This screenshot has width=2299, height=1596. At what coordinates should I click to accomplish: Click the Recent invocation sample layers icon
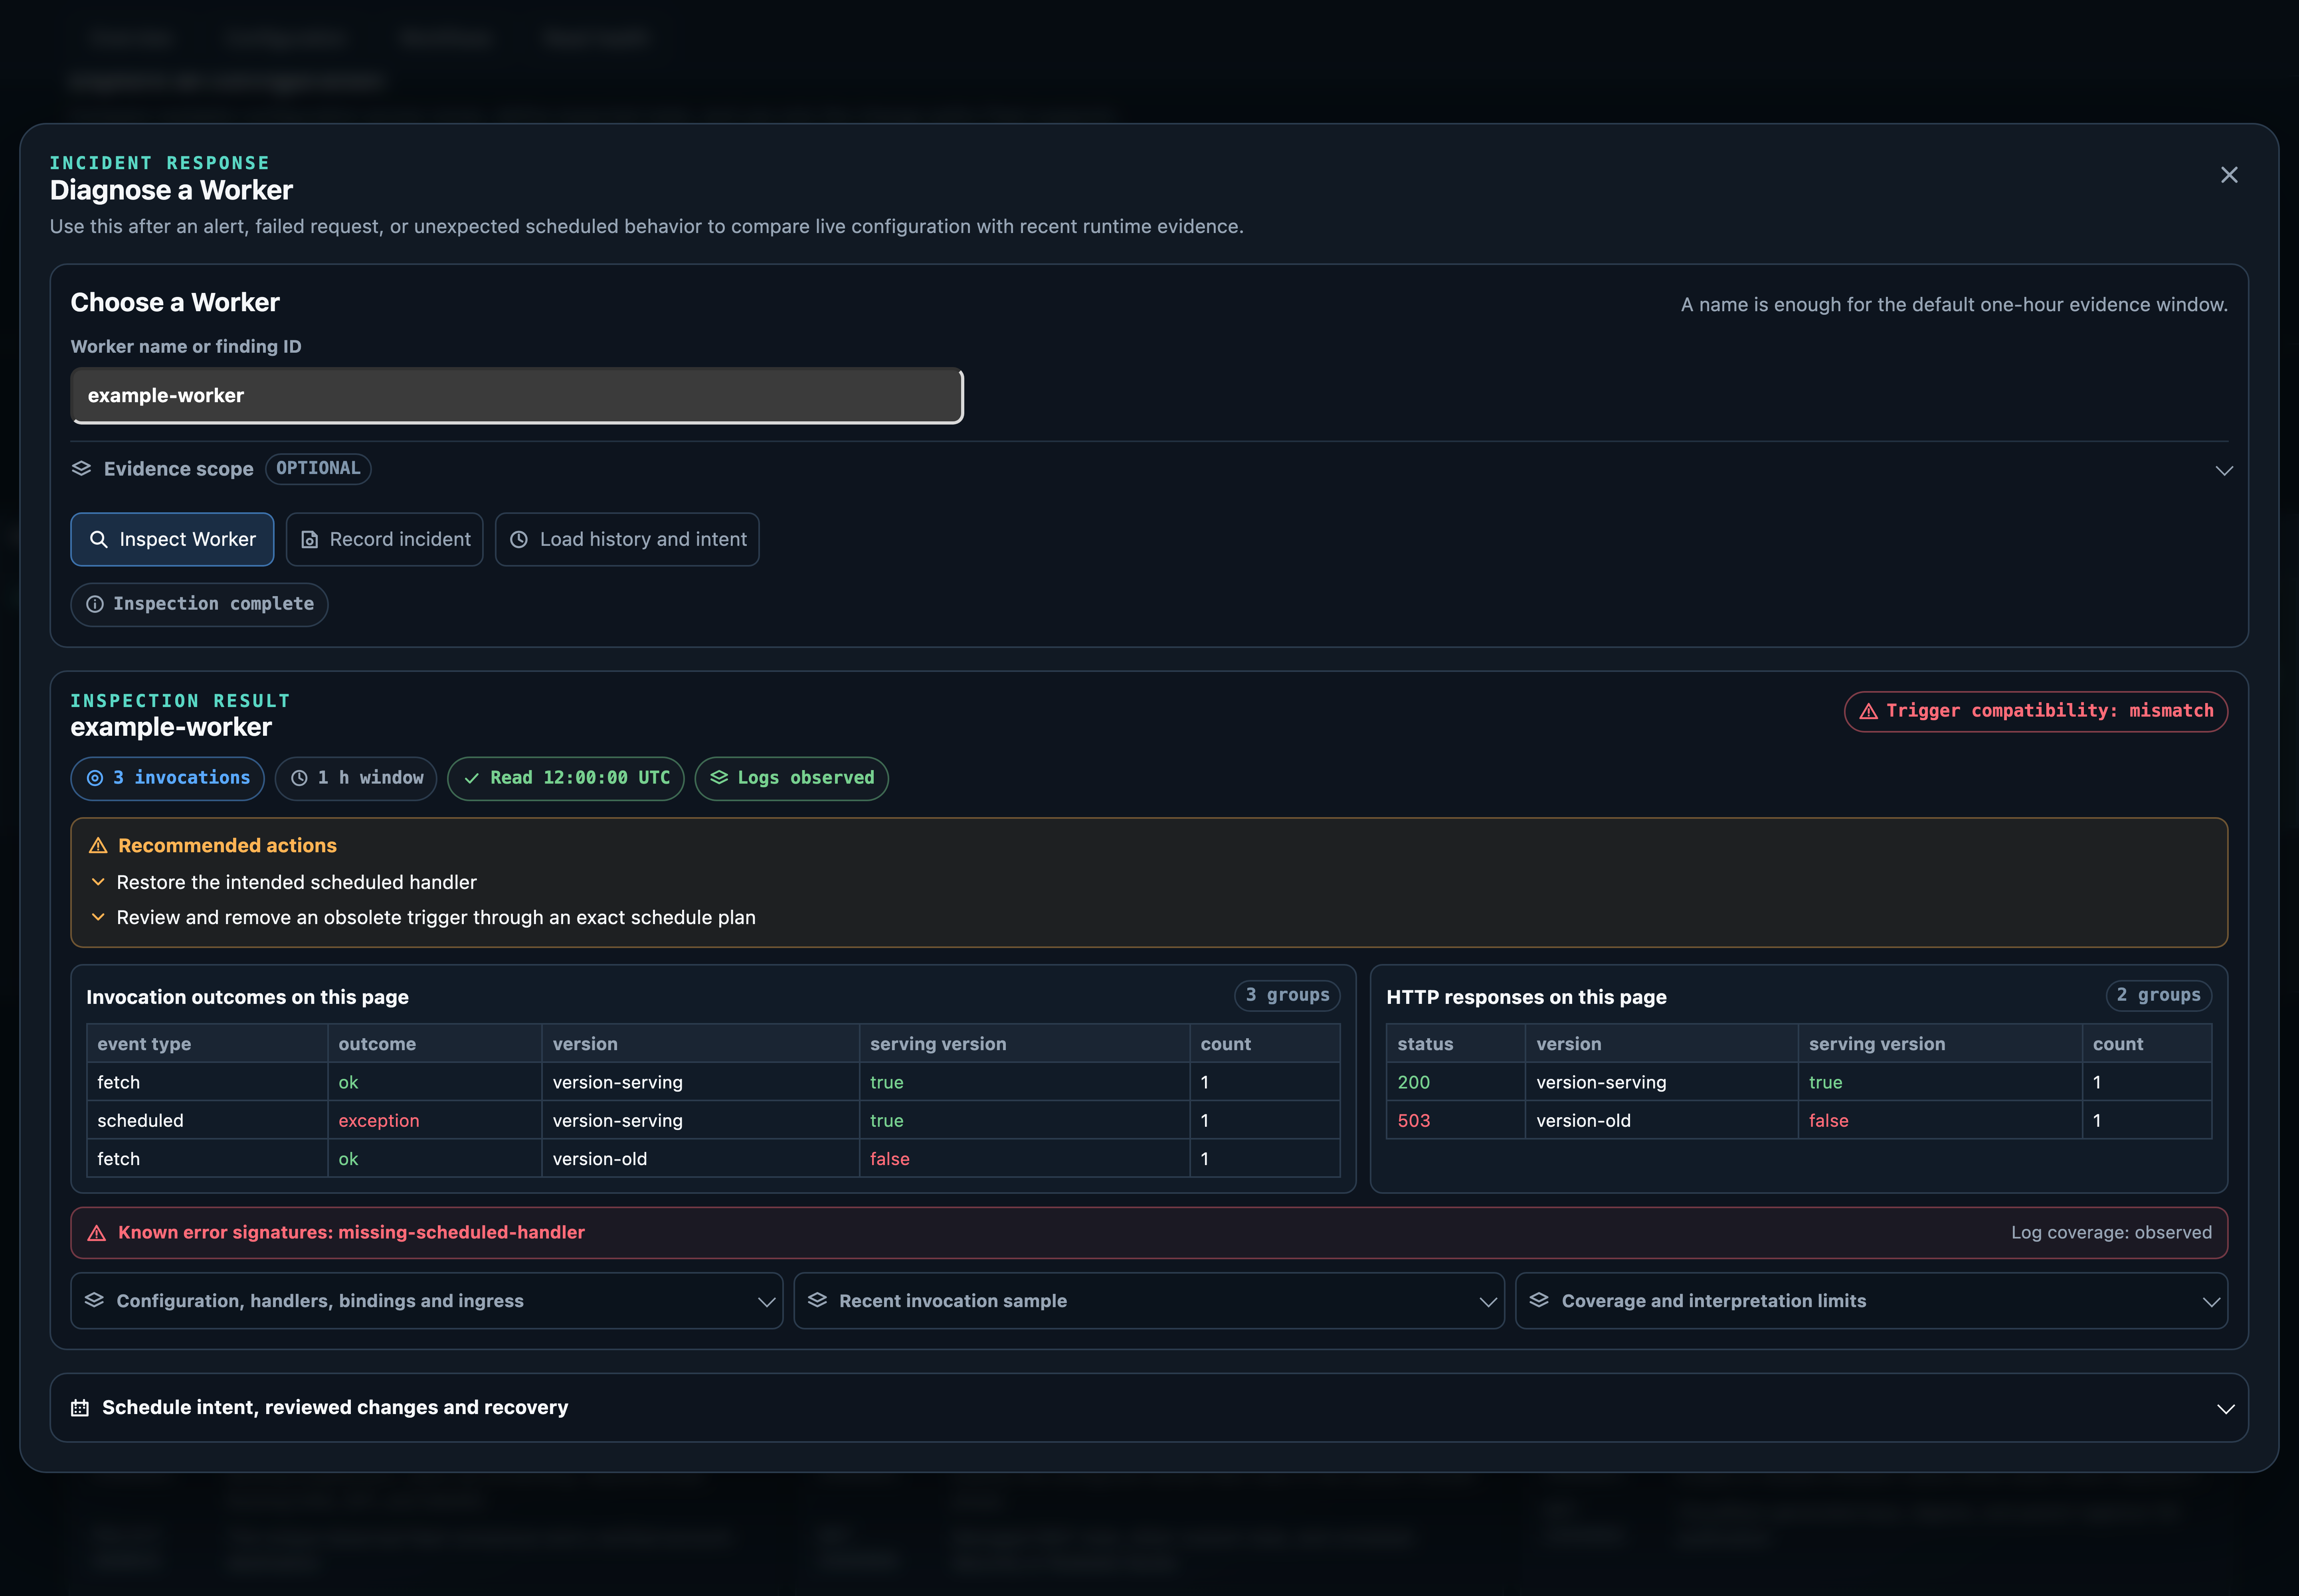[817, 1300]
